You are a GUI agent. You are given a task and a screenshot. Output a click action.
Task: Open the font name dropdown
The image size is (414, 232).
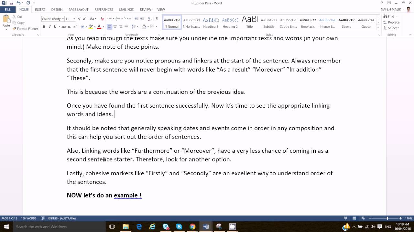tap(63, 19)
